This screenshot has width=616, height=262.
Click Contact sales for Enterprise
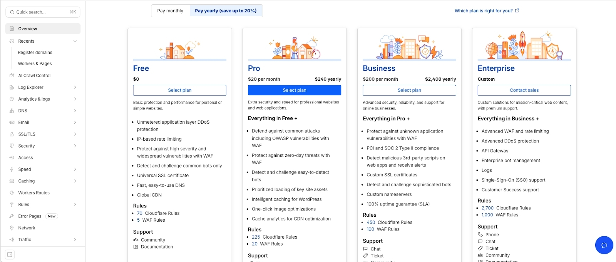tap(524, 90)
